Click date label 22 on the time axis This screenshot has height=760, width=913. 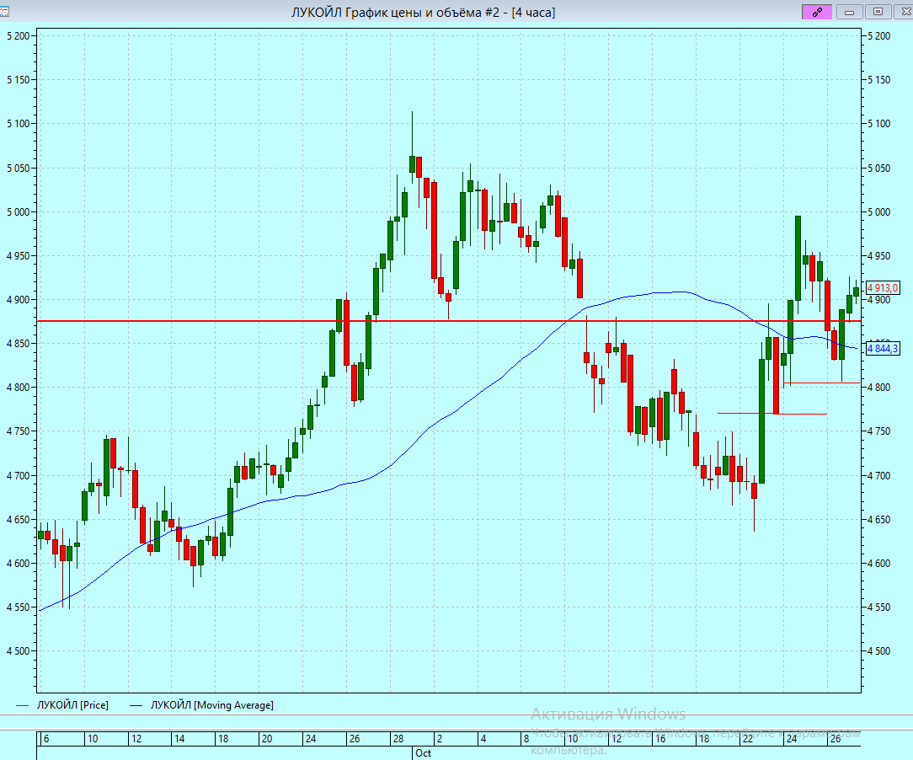pyautogui.click(x=747, y=738)
